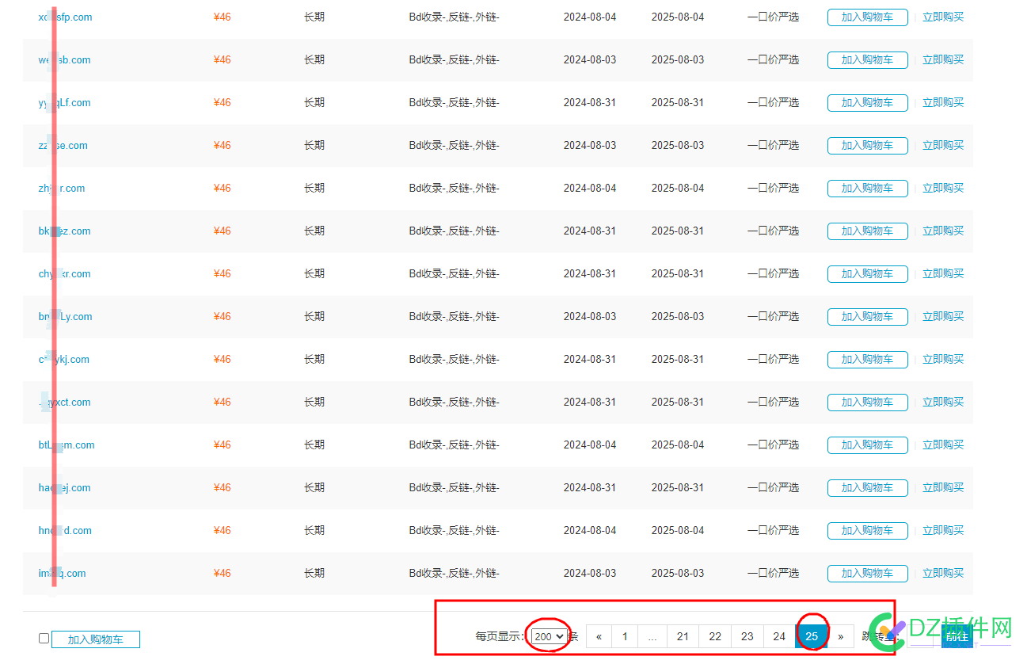
Task: Click the ¥46 price in sfp.com row
Action: tap(223, 17)
